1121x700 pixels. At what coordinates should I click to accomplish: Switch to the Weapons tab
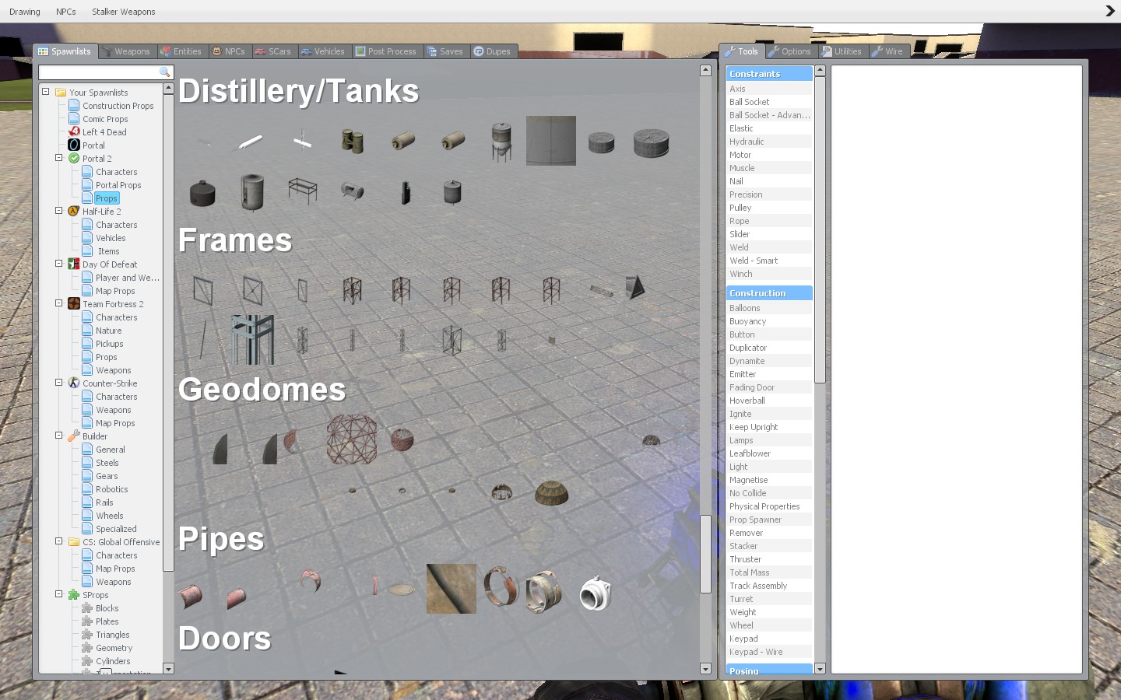point(126,51)
